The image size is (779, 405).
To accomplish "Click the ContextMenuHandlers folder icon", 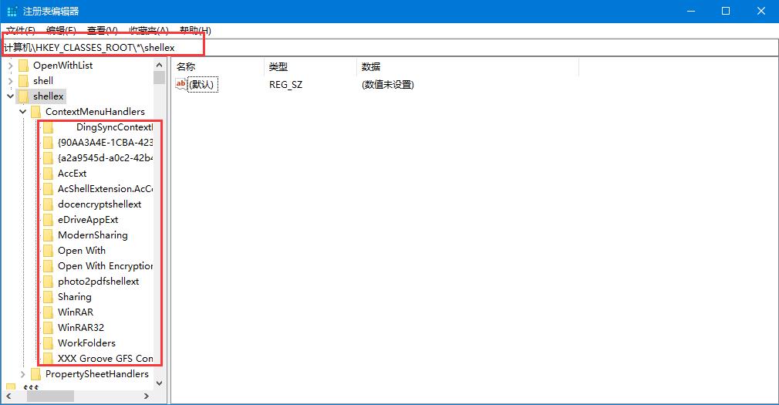I will click(35, 112).
